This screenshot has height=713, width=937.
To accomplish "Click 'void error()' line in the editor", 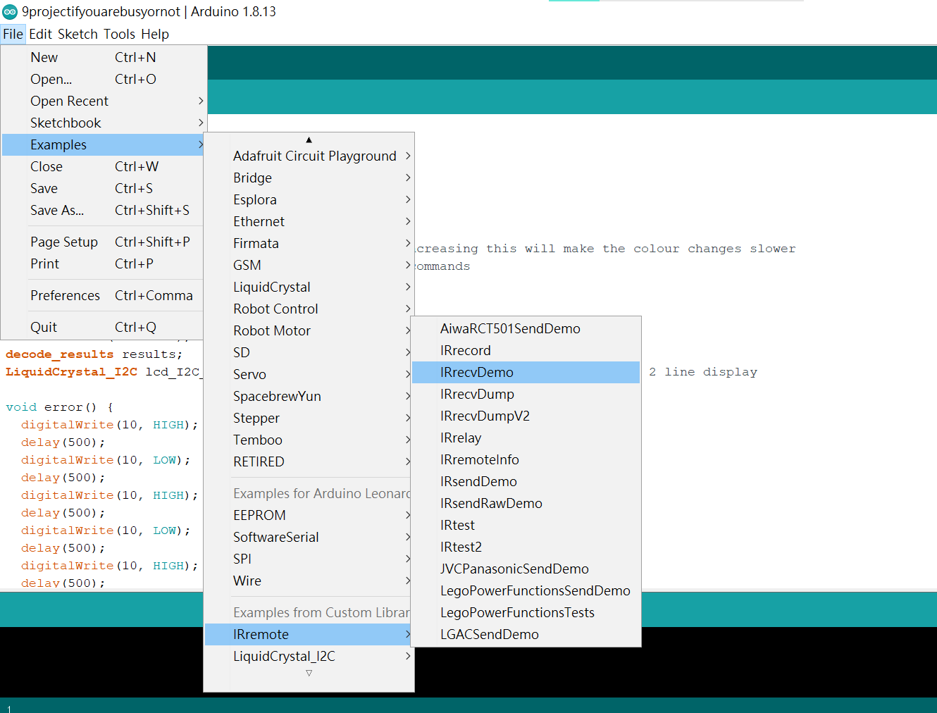I will point(59,407).
